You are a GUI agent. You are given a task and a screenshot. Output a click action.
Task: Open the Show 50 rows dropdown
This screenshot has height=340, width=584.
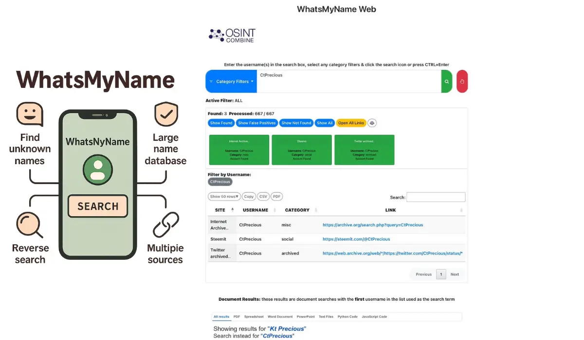224,196
